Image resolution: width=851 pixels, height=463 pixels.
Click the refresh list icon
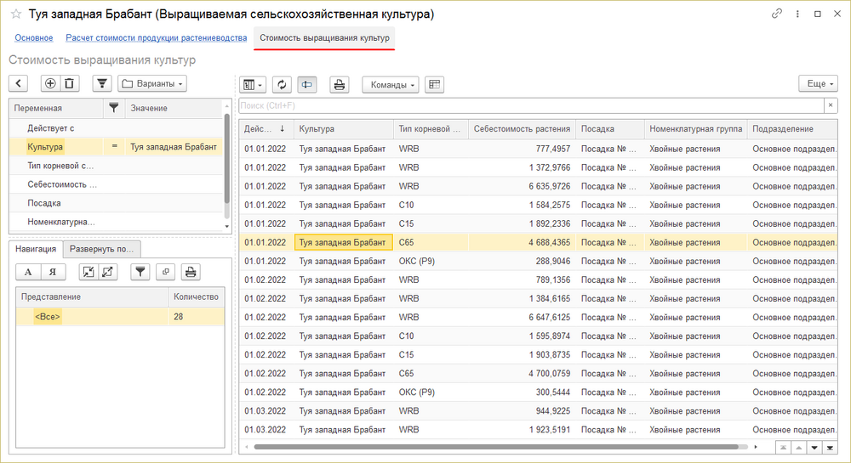tap(283, 84)
